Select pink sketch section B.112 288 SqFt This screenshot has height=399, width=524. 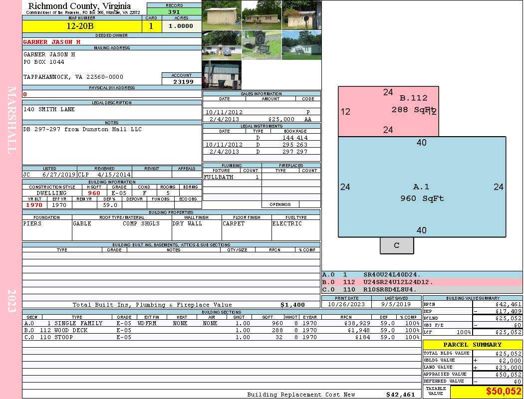click(388, 112)
